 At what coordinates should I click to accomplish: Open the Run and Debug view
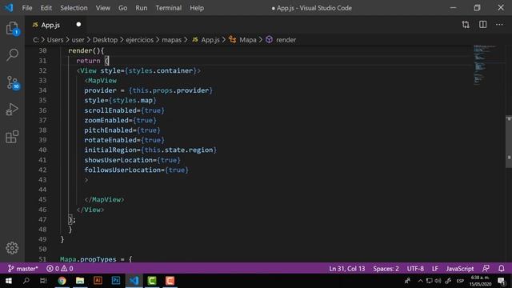pyautogui.click(x=12, y=110)
